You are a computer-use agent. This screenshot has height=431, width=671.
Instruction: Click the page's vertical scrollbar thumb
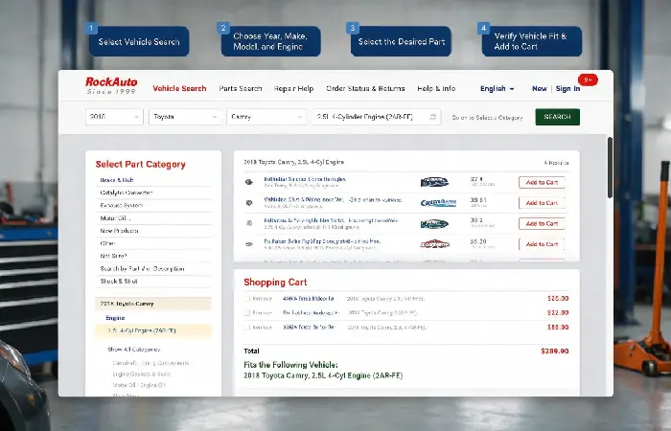click(x=610, y=168)
